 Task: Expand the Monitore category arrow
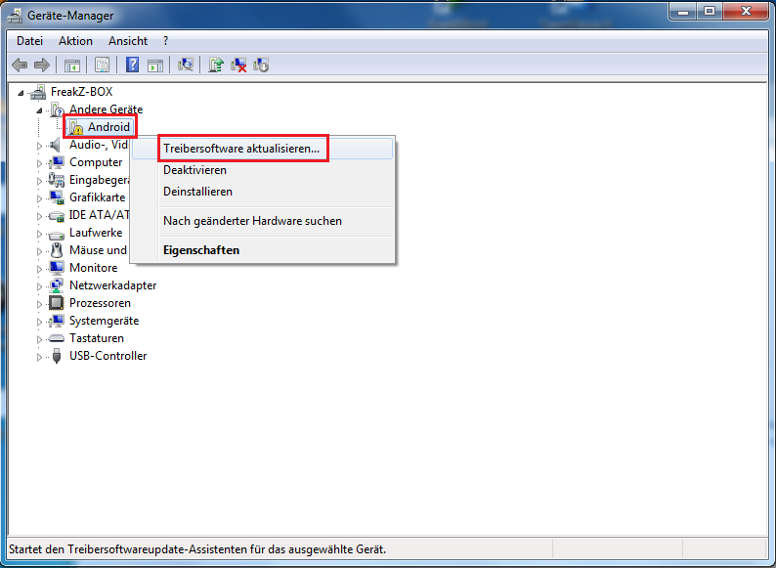(40, 269)
